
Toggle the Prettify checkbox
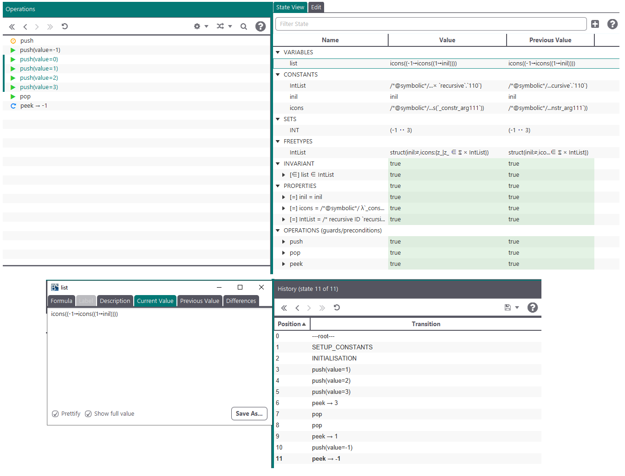(55, 414)
